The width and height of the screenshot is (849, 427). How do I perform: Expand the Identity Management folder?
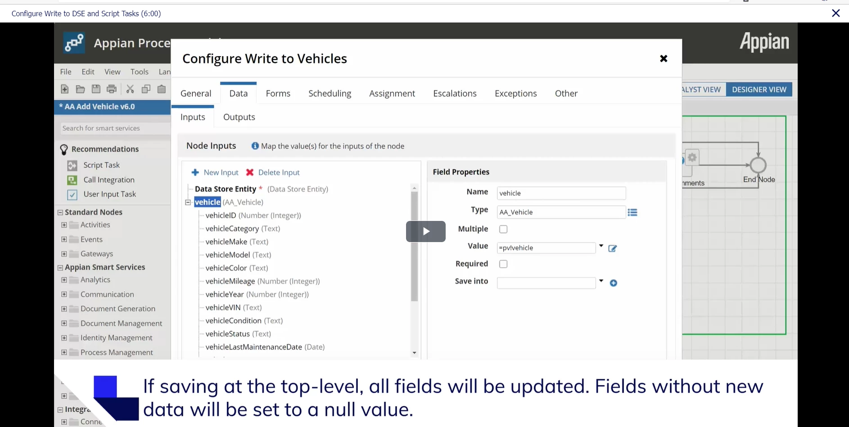point(64,338)
